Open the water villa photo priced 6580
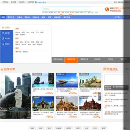The image size is (130, 130). (67, 80)
